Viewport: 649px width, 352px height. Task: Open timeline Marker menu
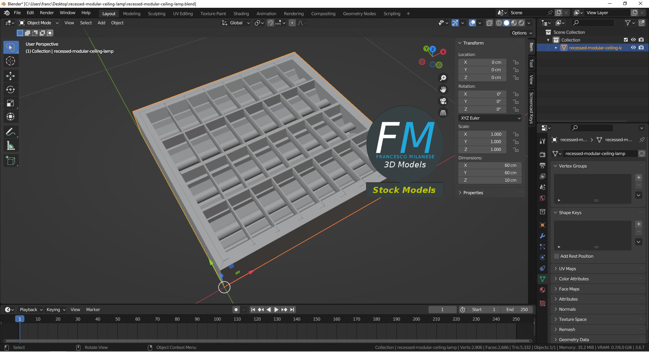point(93,310)
